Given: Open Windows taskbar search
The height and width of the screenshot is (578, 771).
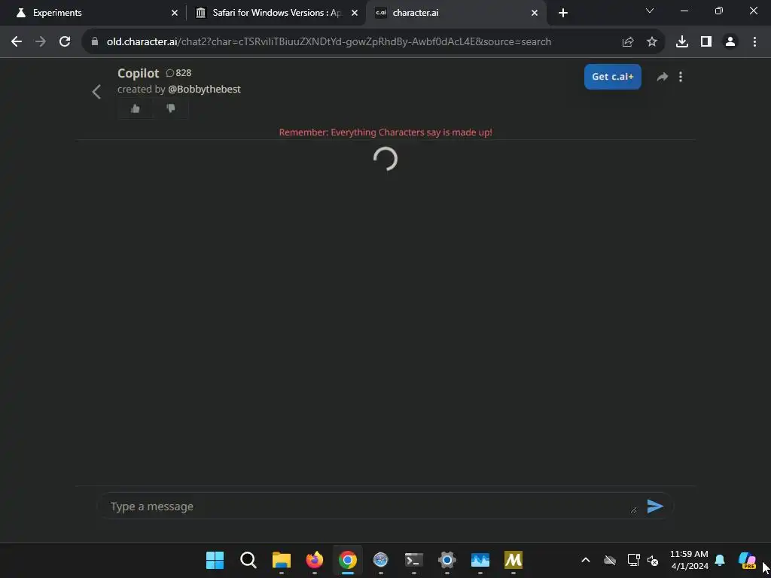Looking at the screenshot, I should click(x=248, y=560).
